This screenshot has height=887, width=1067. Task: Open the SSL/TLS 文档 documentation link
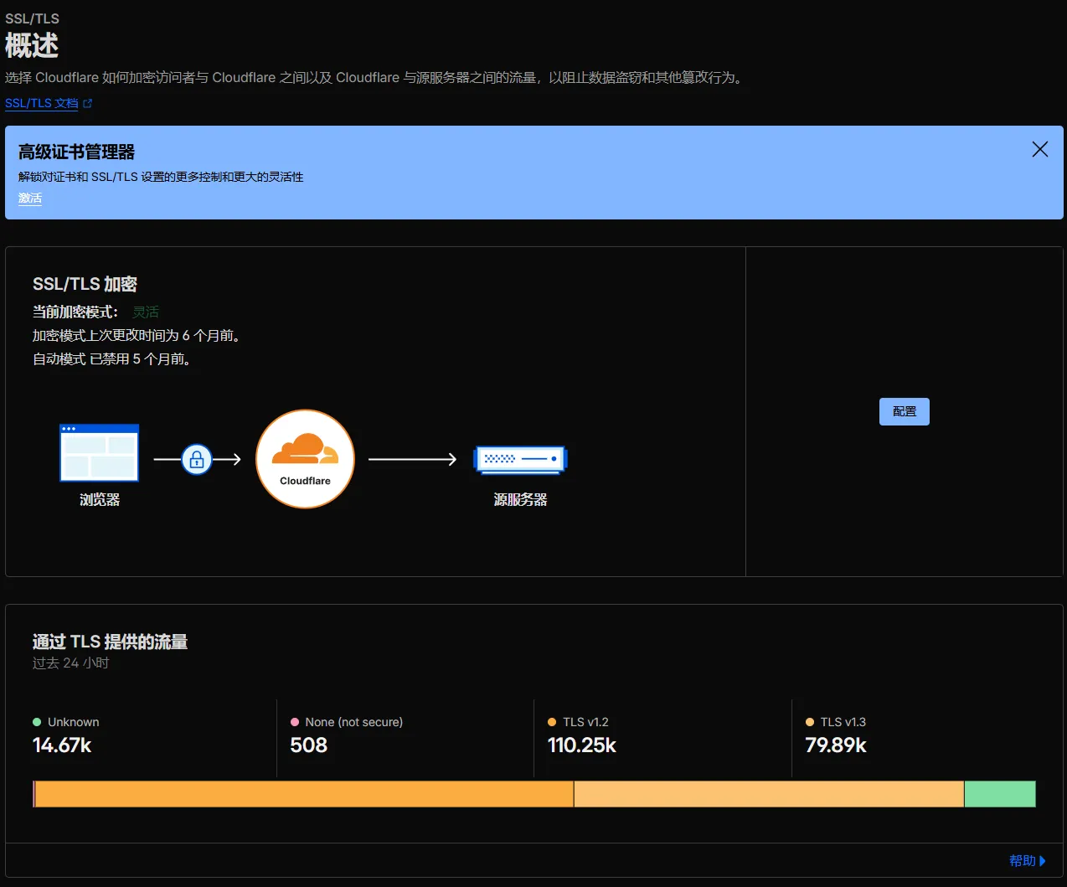click(x=41, y=104)
